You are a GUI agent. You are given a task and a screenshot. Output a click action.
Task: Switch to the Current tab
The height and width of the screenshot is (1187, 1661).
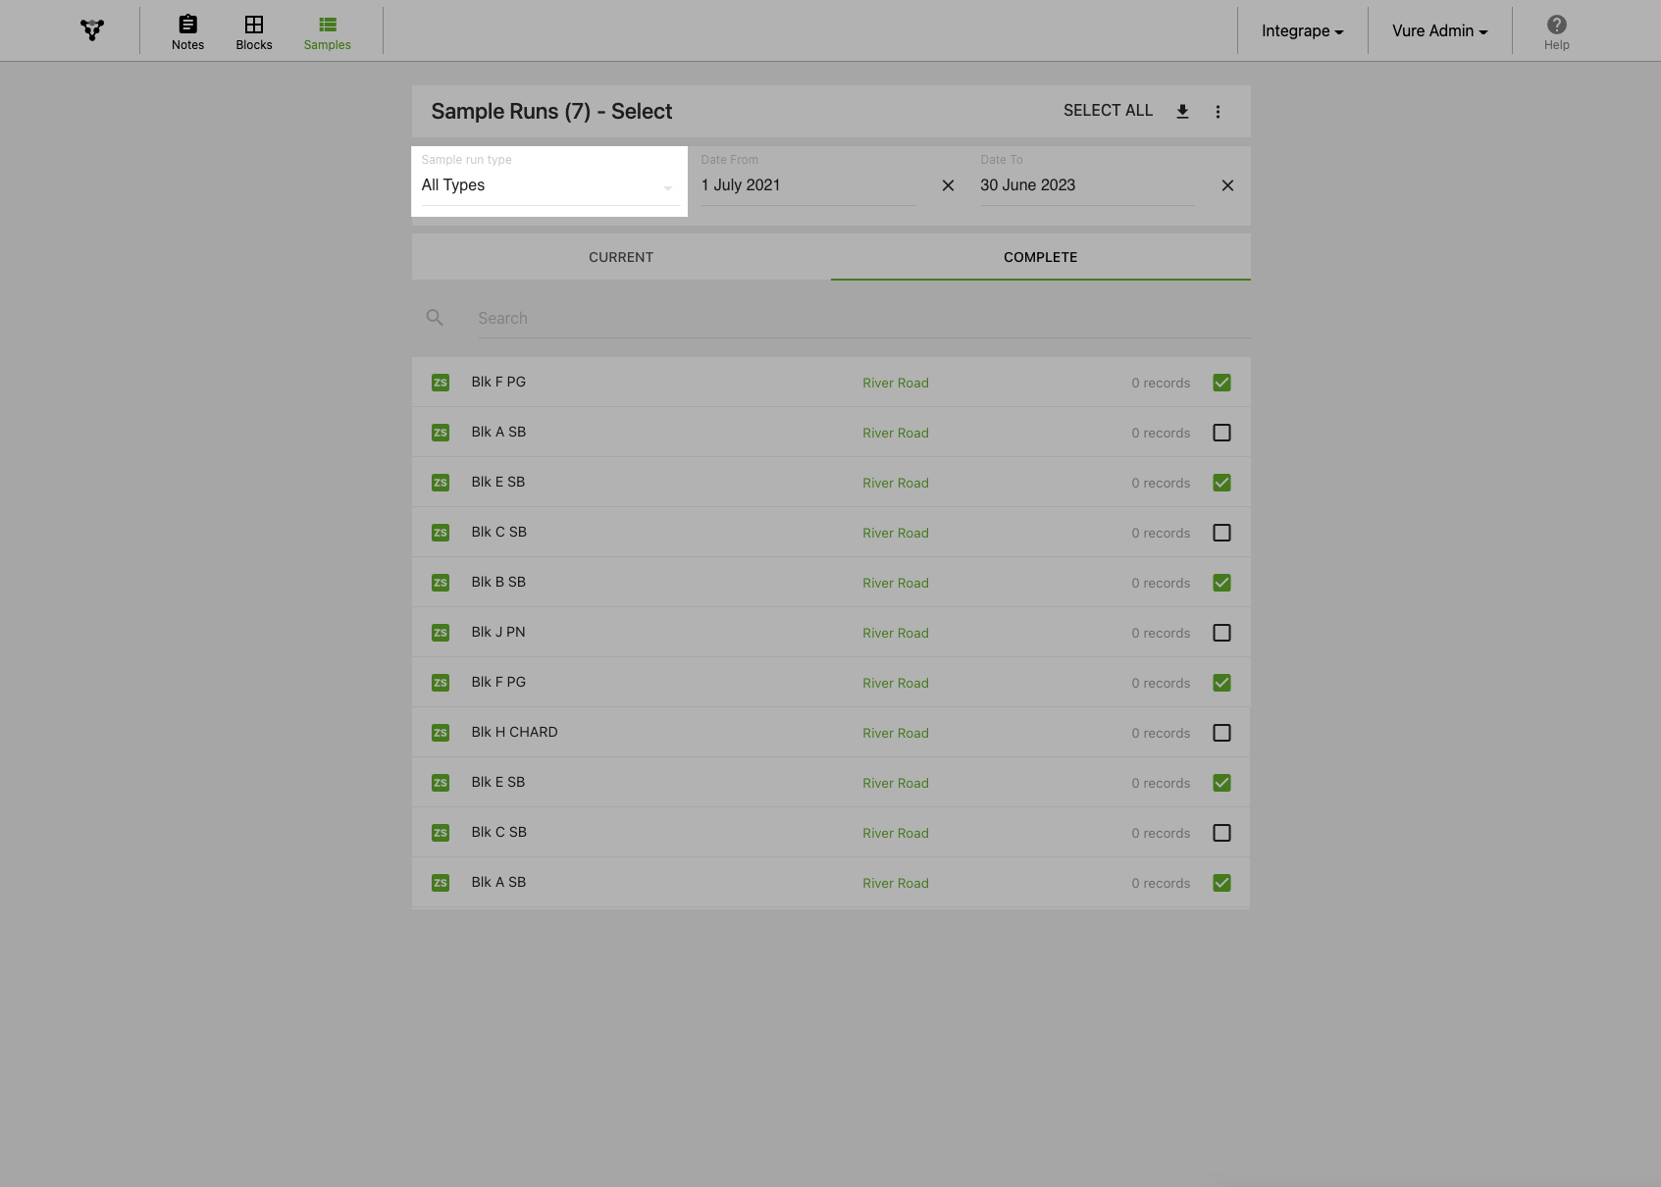click(x=621, y=257)
